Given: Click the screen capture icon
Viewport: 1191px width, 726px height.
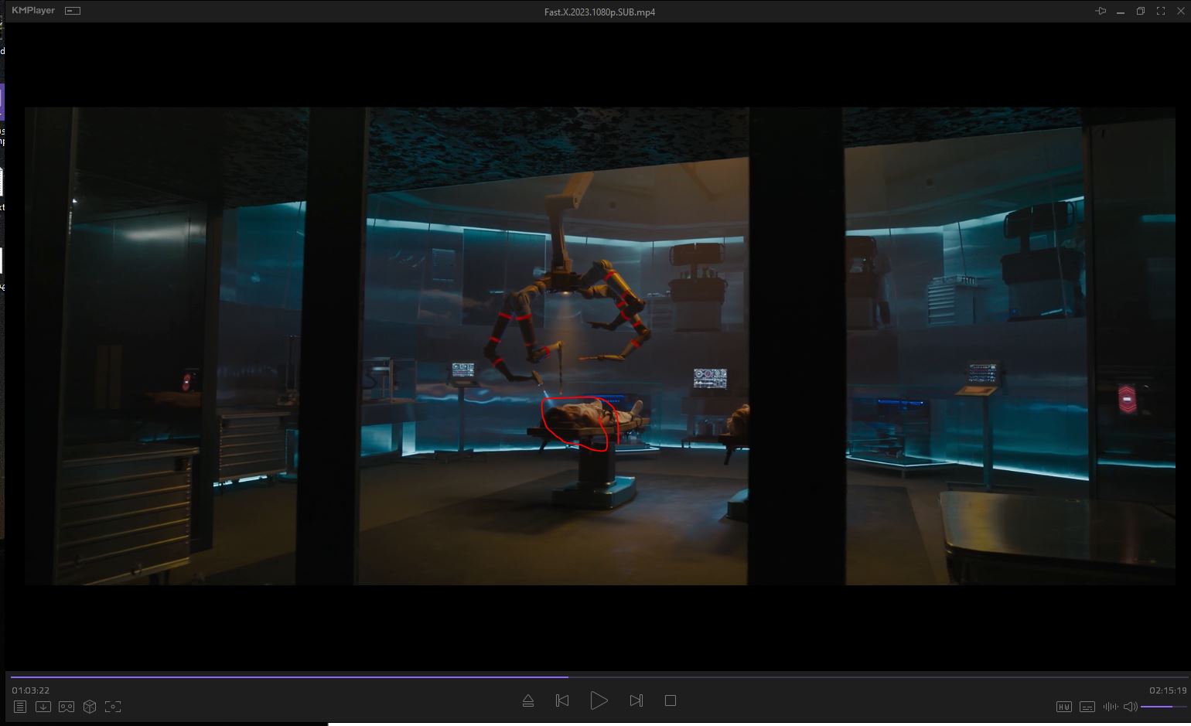Looking at the screenshot, I should click(113, 707).
